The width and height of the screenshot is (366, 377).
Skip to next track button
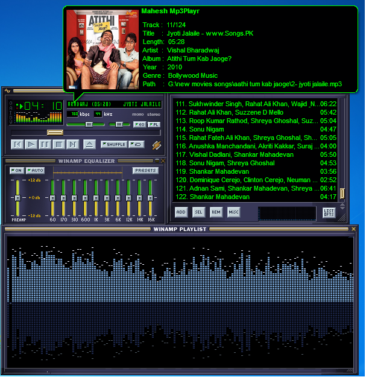[72, 145]
